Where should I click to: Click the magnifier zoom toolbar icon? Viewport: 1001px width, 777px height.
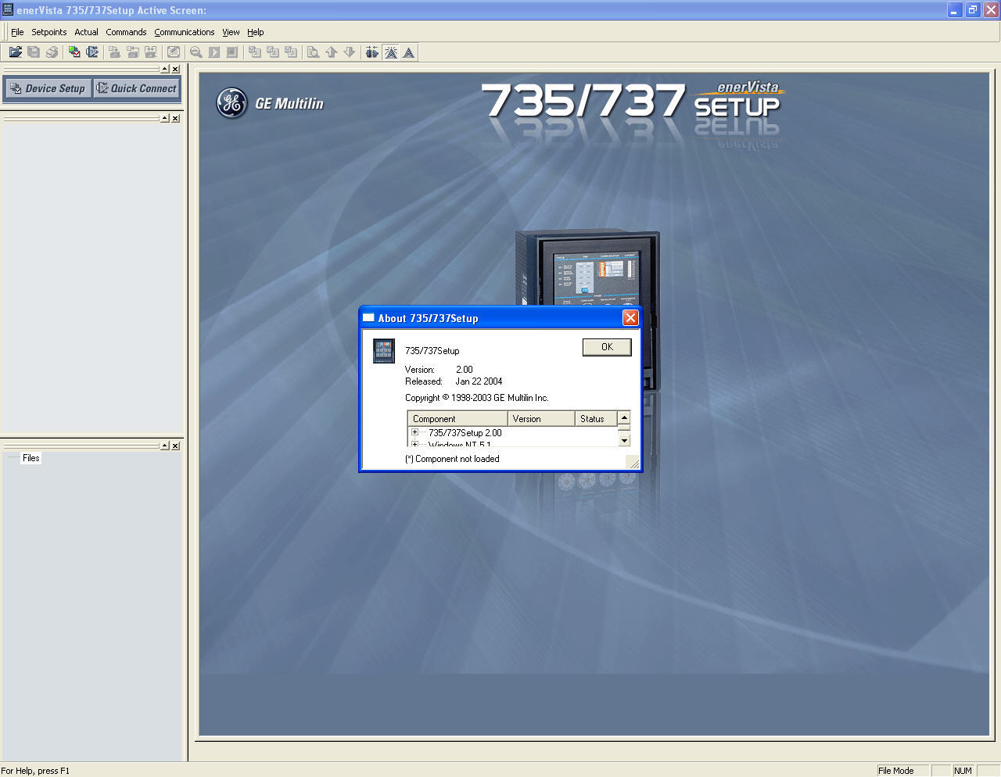tap(196, 52)
